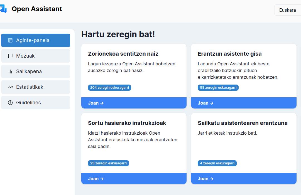
Task: Open the Estatistikak sidebar item
Action: (36, 87)
